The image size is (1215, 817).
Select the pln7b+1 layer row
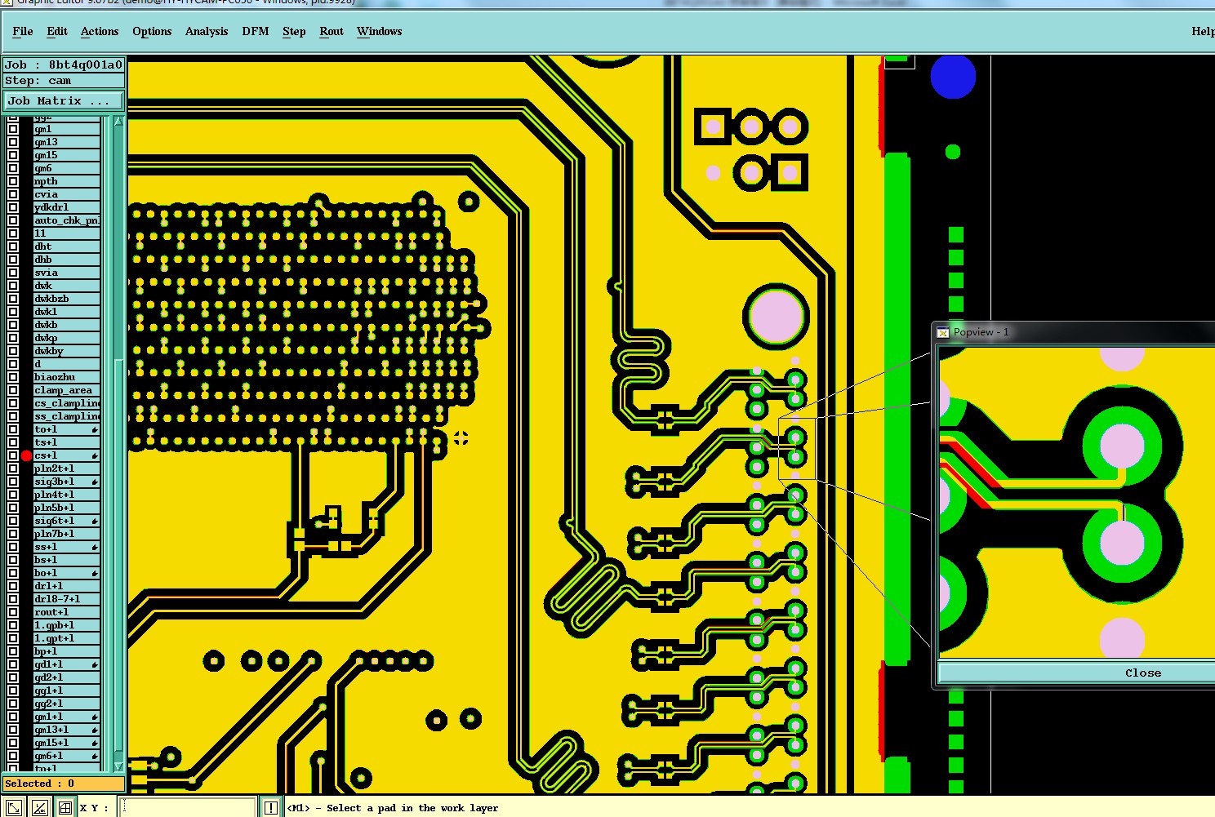pyautogui.click(x=66, y=534)
